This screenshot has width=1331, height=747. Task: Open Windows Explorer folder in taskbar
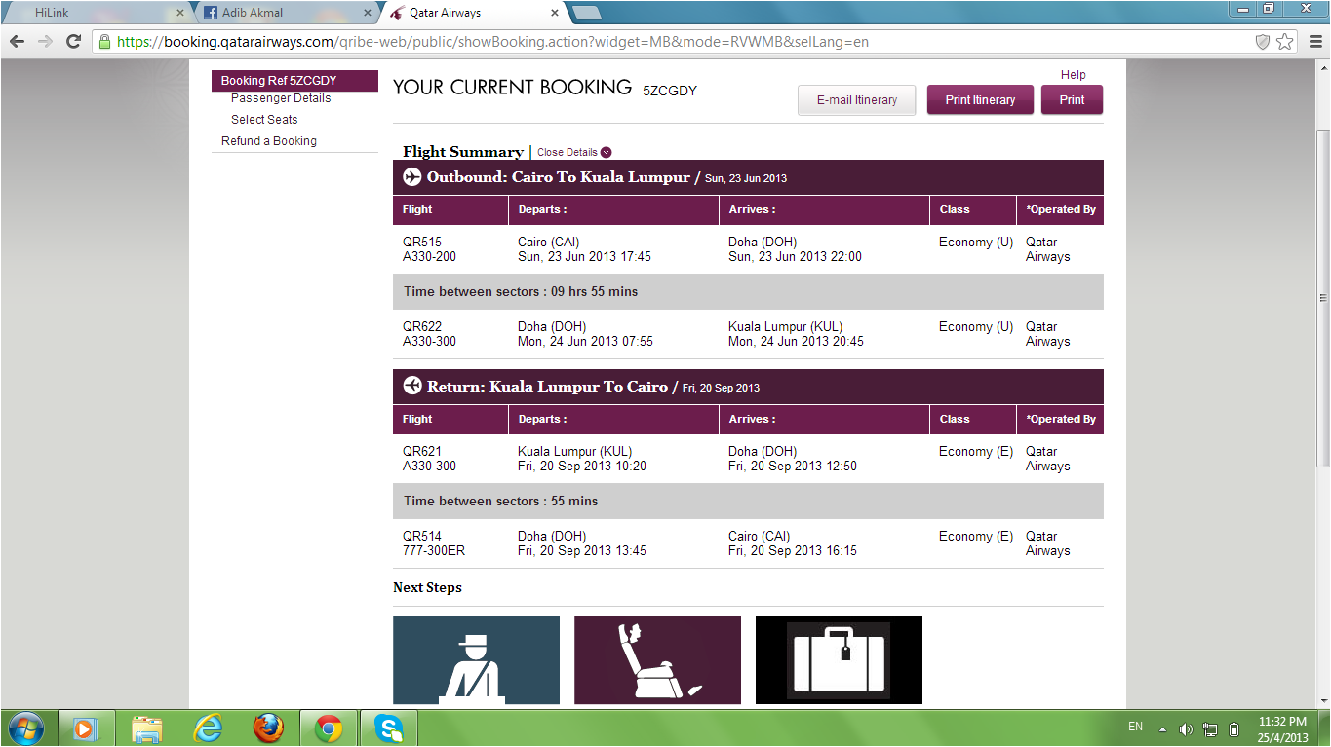146,728
